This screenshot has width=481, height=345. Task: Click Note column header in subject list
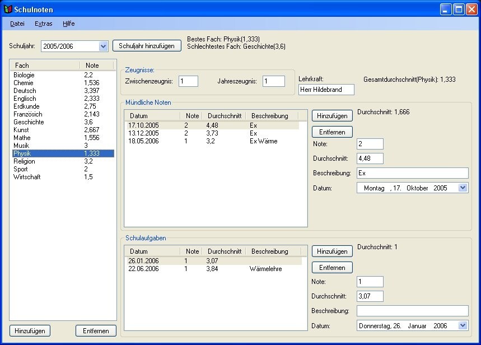(97, 66)
